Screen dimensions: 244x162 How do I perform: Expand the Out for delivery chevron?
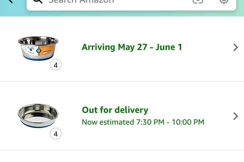[235, 116]
